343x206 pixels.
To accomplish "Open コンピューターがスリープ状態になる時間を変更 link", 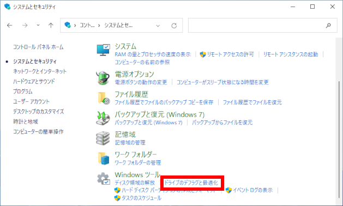I will pos(222,82).
